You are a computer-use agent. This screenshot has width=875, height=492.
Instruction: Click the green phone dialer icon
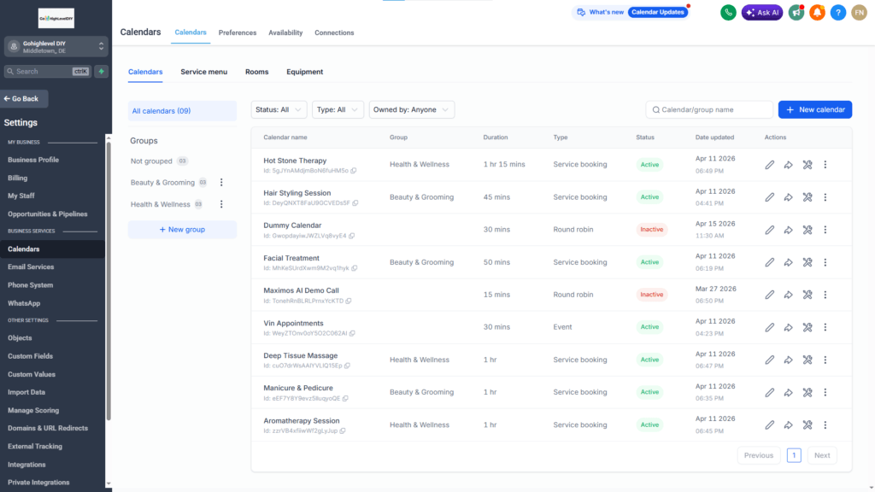click(728, 12)
